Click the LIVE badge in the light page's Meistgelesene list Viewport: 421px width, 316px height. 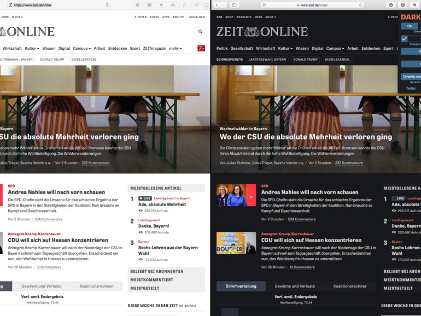[145, 198]
